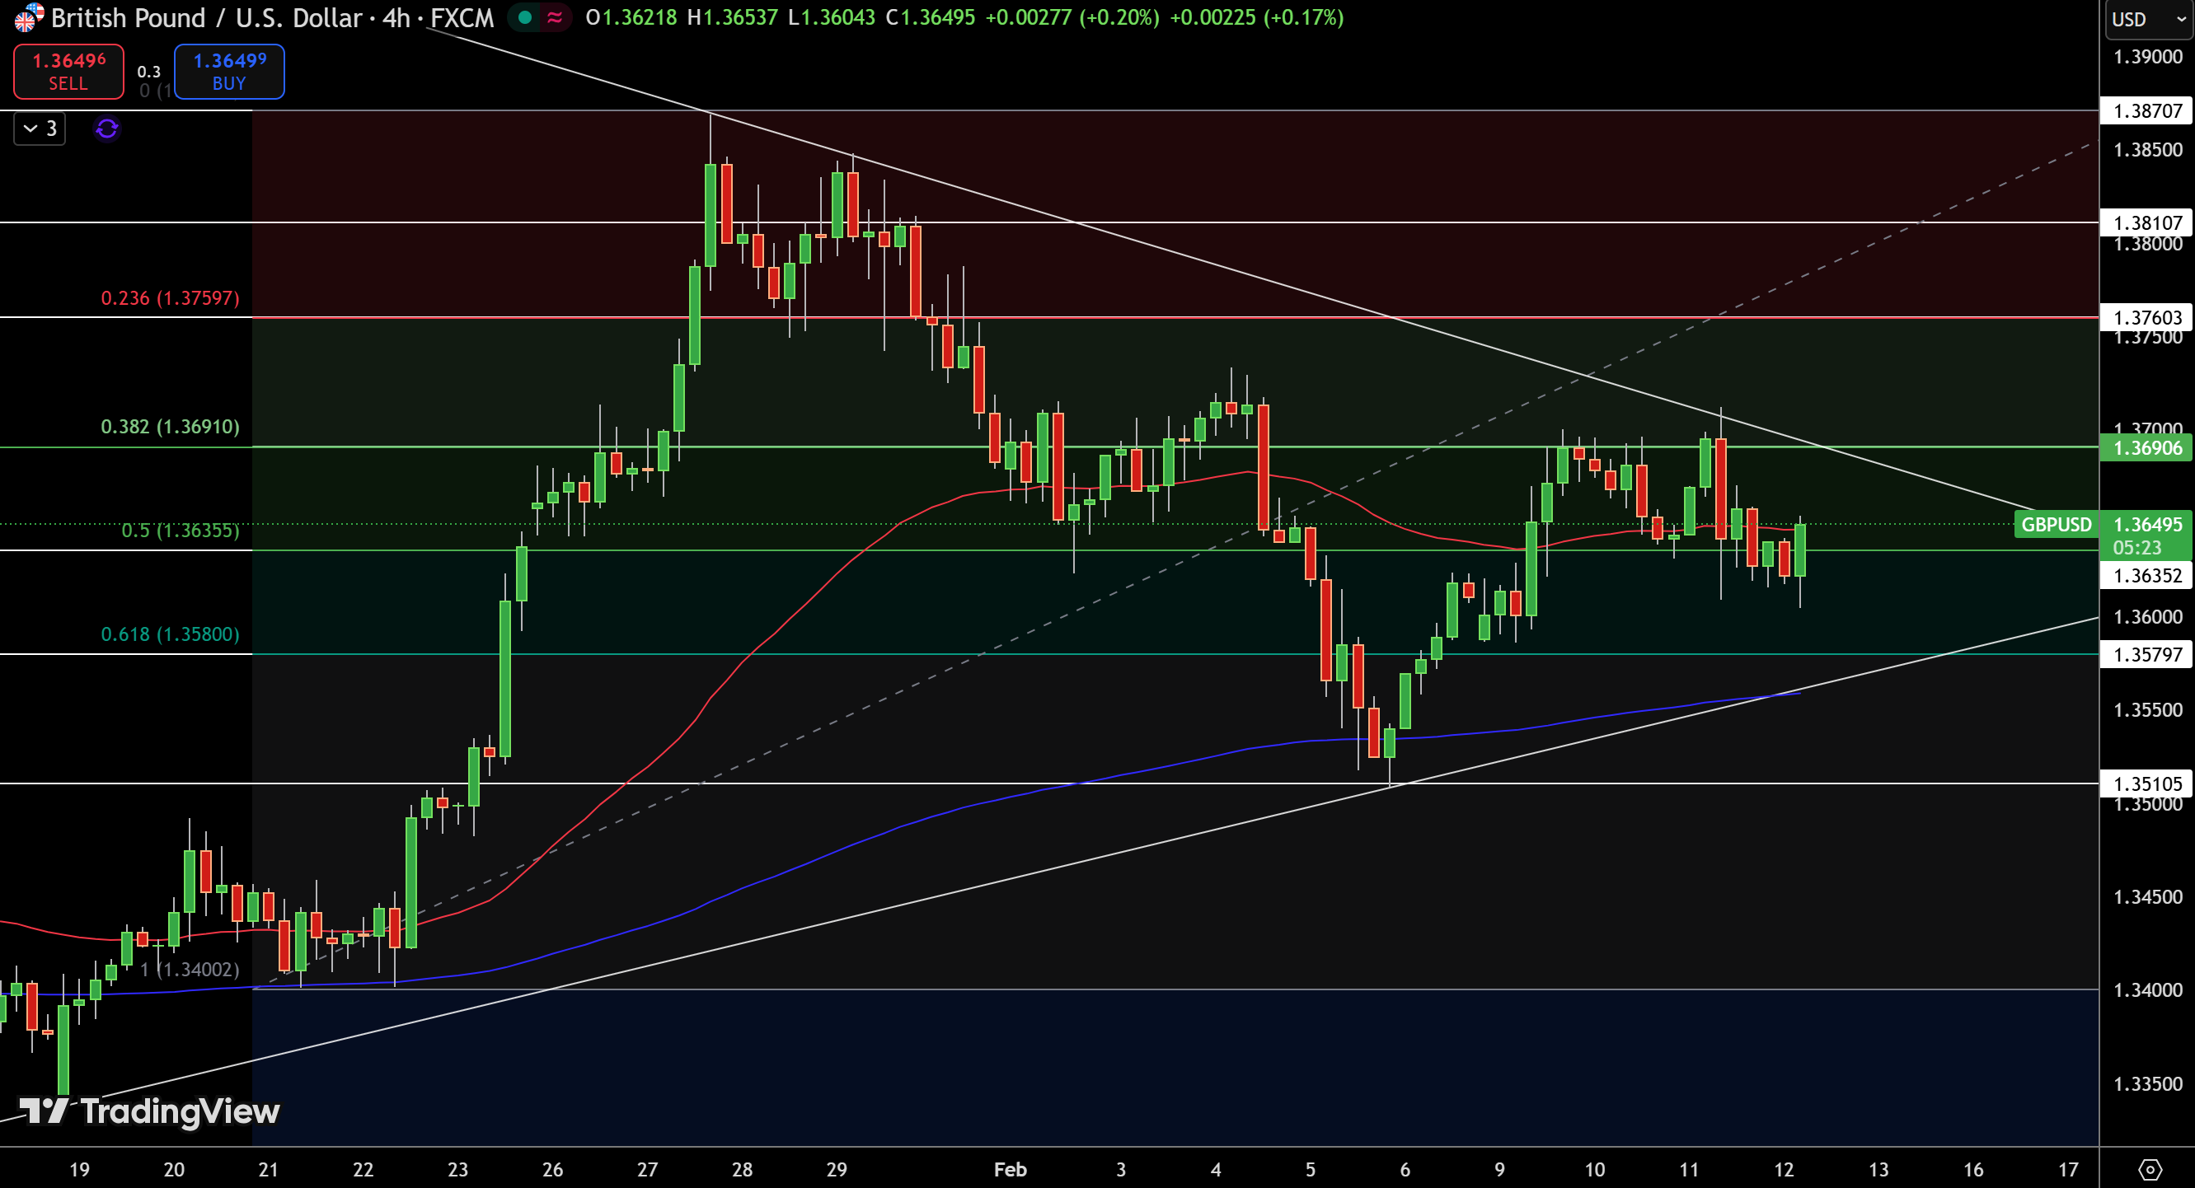The width and height of the screenshot is (2195, 1188).
Task: Click the British Pound / U.S. Dollar symbol title
Action: (x=207, y=17)
